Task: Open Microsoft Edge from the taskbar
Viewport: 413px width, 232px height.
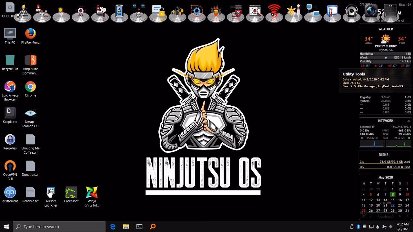Action: pyautogui.click(x=113, y=226)
